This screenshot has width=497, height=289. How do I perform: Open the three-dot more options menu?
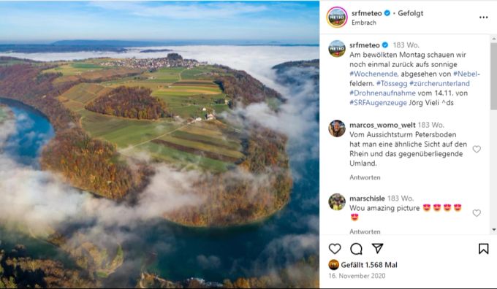[x=484, y=18]
